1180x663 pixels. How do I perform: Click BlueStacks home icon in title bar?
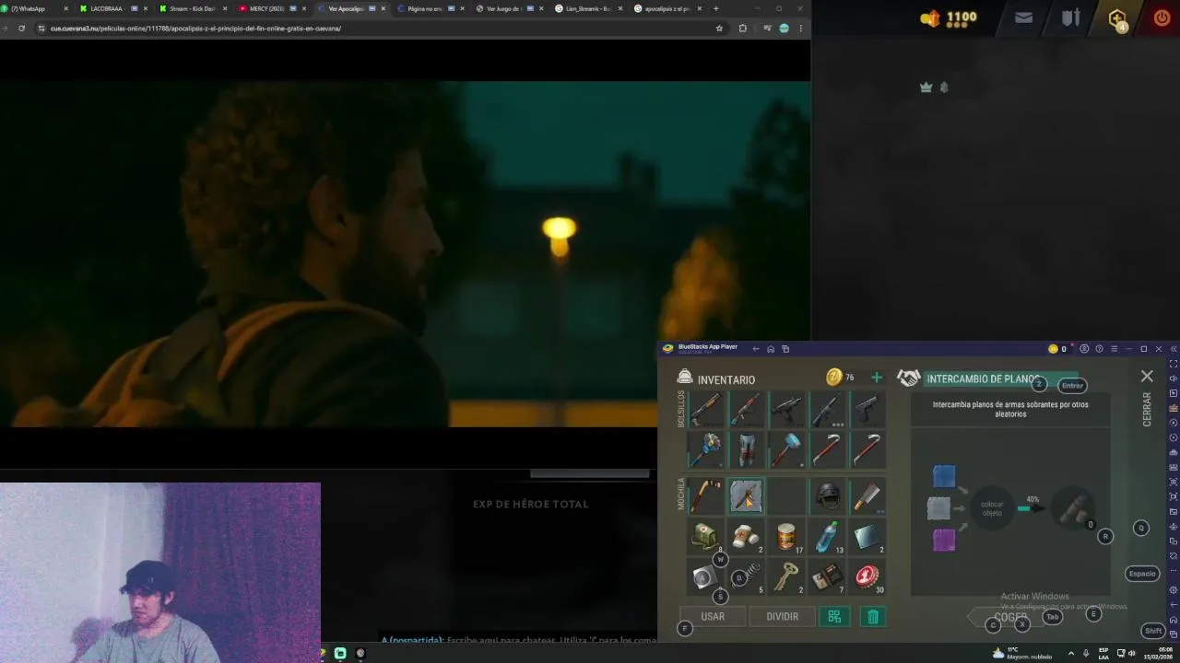pos(771,349)
